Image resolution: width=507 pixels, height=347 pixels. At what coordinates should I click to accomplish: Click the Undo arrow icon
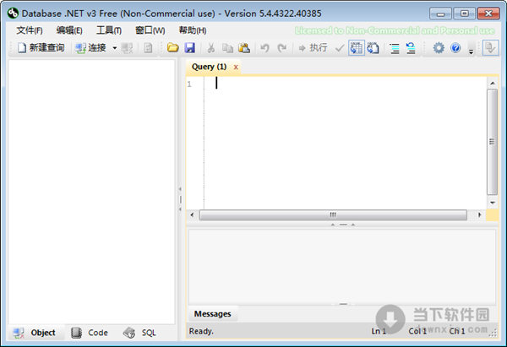pyautogui.click(x=264, y=48)
